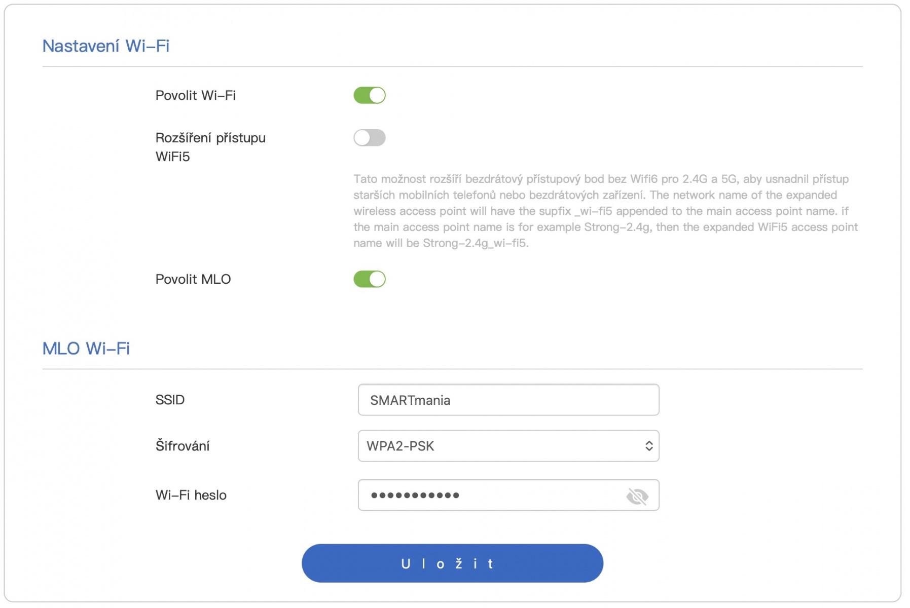Click the Šifrování label text

pyautogui.click(x=182, y=446)
